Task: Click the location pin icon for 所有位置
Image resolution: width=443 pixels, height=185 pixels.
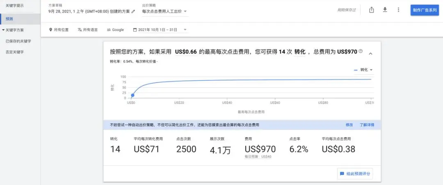Action: 50,30
